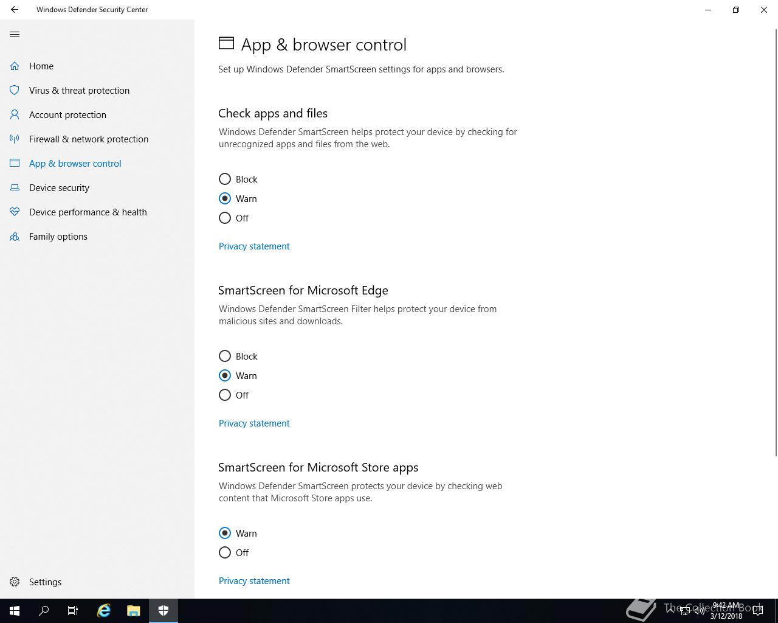Viewport: 778px width, 623px height.
Task: Launch Internet Explorer from taskbar
Action: pos(104,611)
